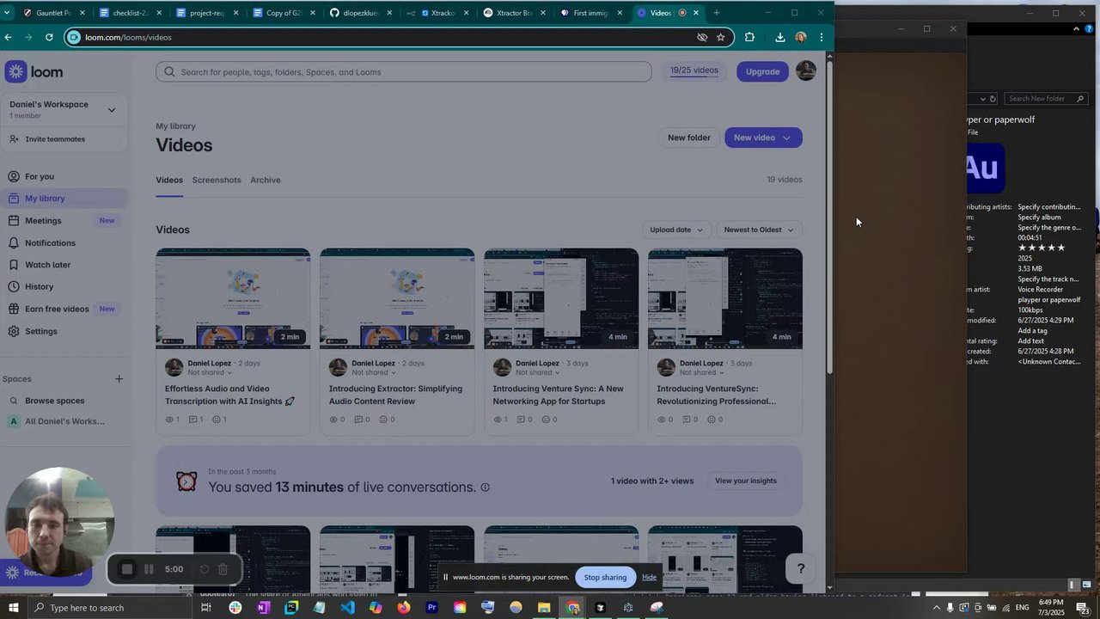Refresh the folder in the Explorer window
This screenshot has height=619, width=1100.
click(x=993, y=99)
